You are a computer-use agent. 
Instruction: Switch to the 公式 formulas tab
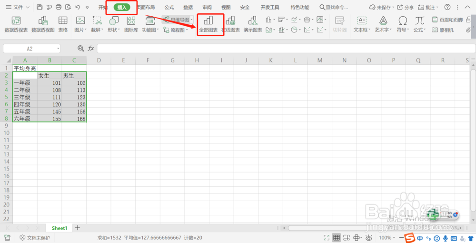click(x=169, y=7)
